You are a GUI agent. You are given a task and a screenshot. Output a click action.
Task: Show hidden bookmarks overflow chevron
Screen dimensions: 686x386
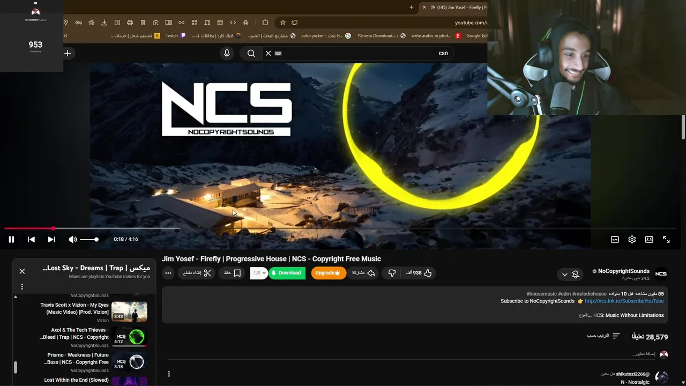pos(65,36)
